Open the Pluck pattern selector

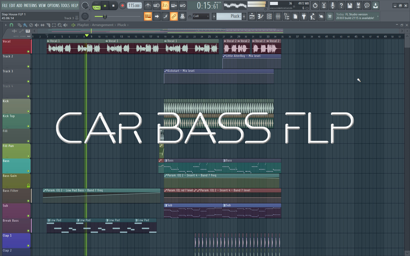tap(229, 16)
